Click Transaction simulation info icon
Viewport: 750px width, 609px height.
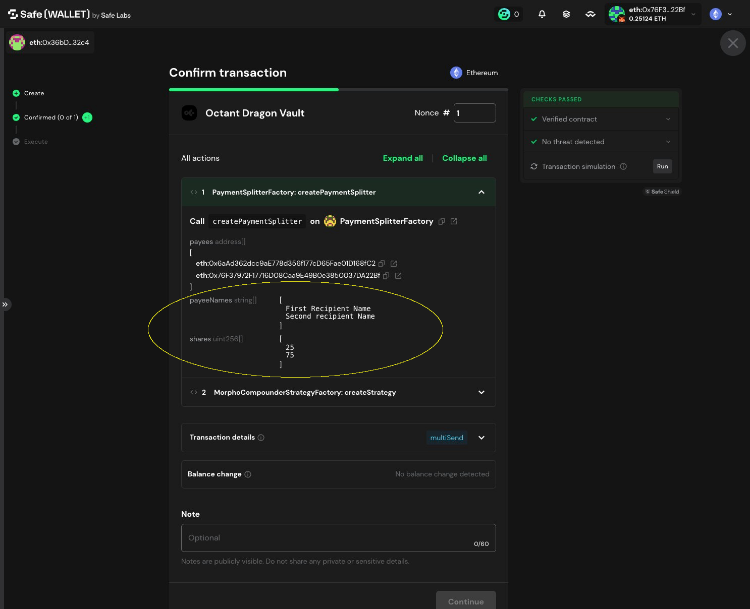[623, 166]
